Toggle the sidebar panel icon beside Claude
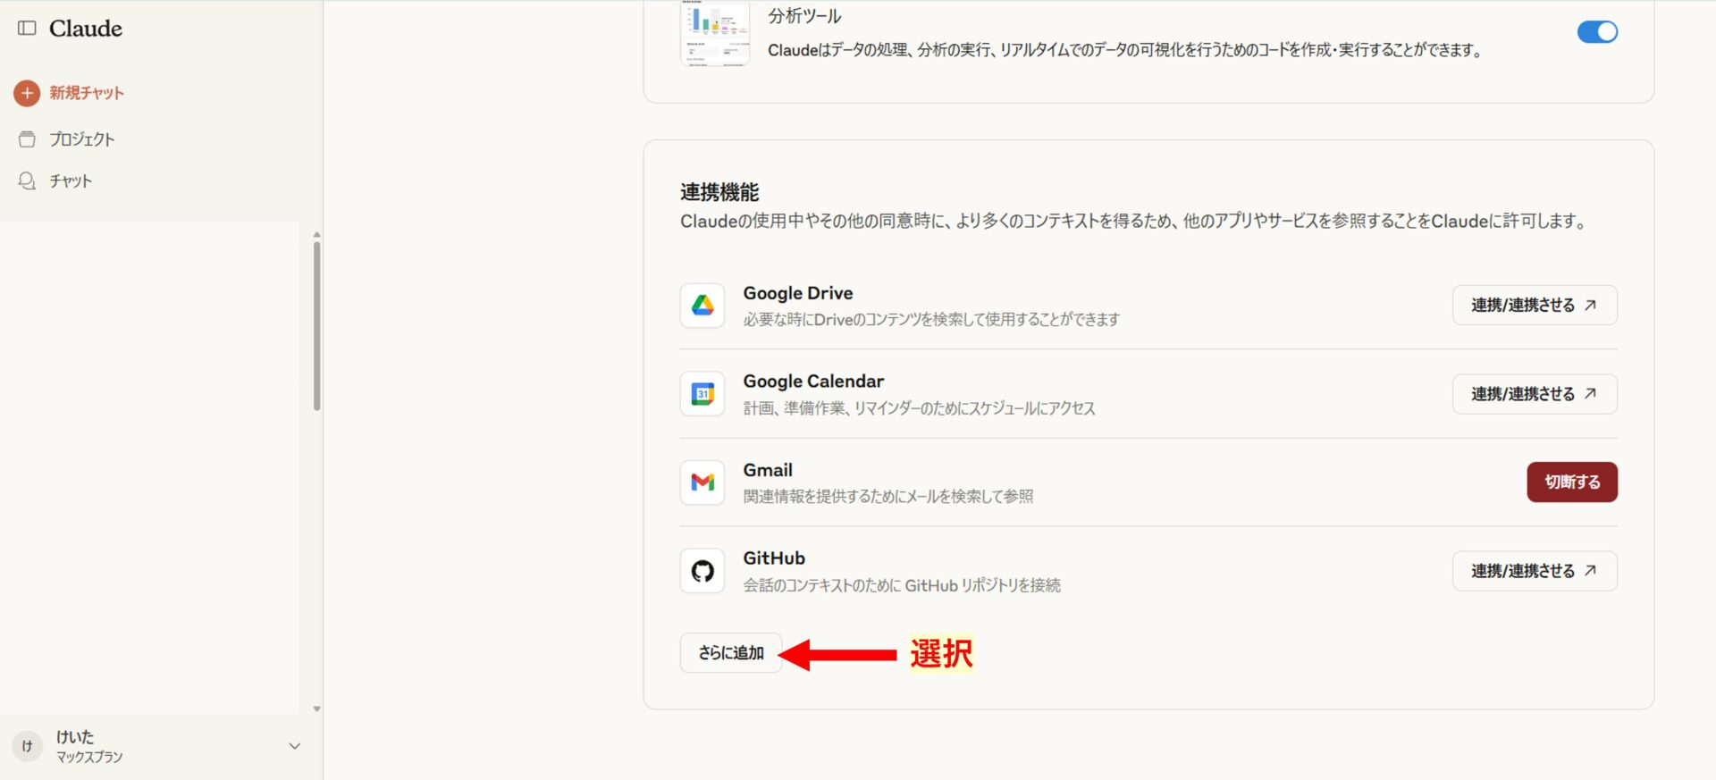This screenshot has height=780, width=1716. [27, 29]
